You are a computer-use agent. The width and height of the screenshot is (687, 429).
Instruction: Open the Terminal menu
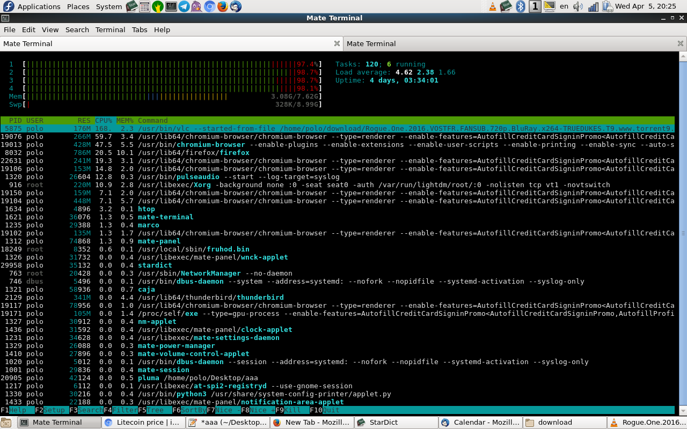coord(111,29)
